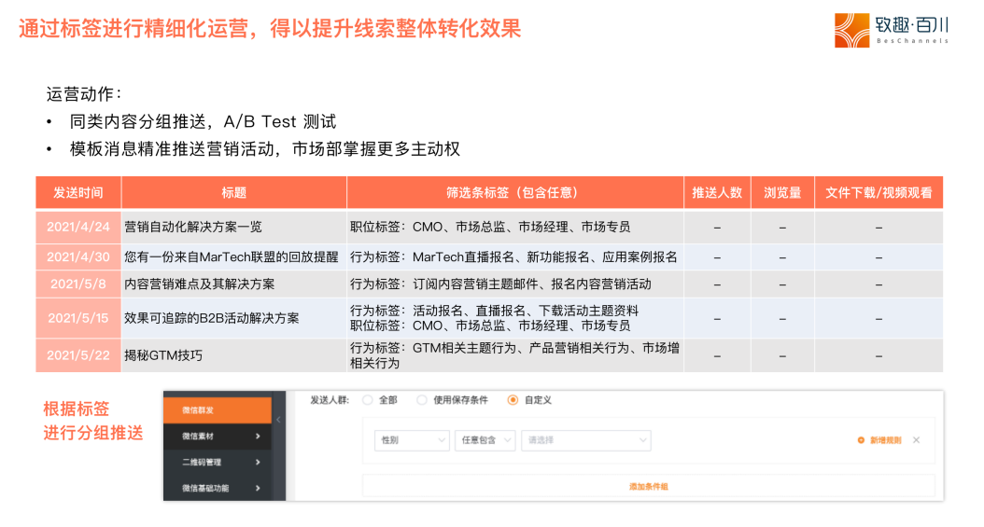984x527 pixels.
Task: Open the 微信群发 sidebar menu item
Action: click(218, 409)
